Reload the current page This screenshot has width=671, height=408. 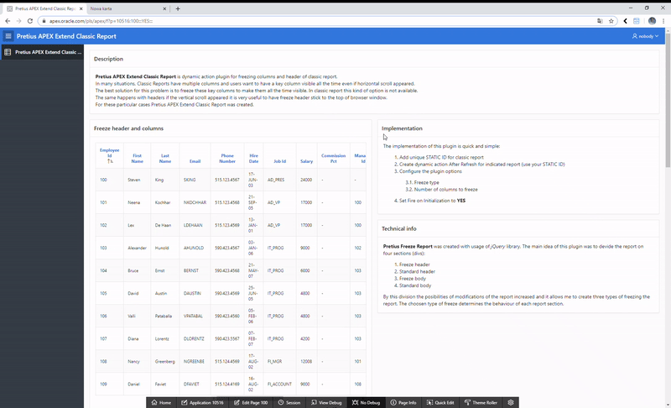coord(30,20)
